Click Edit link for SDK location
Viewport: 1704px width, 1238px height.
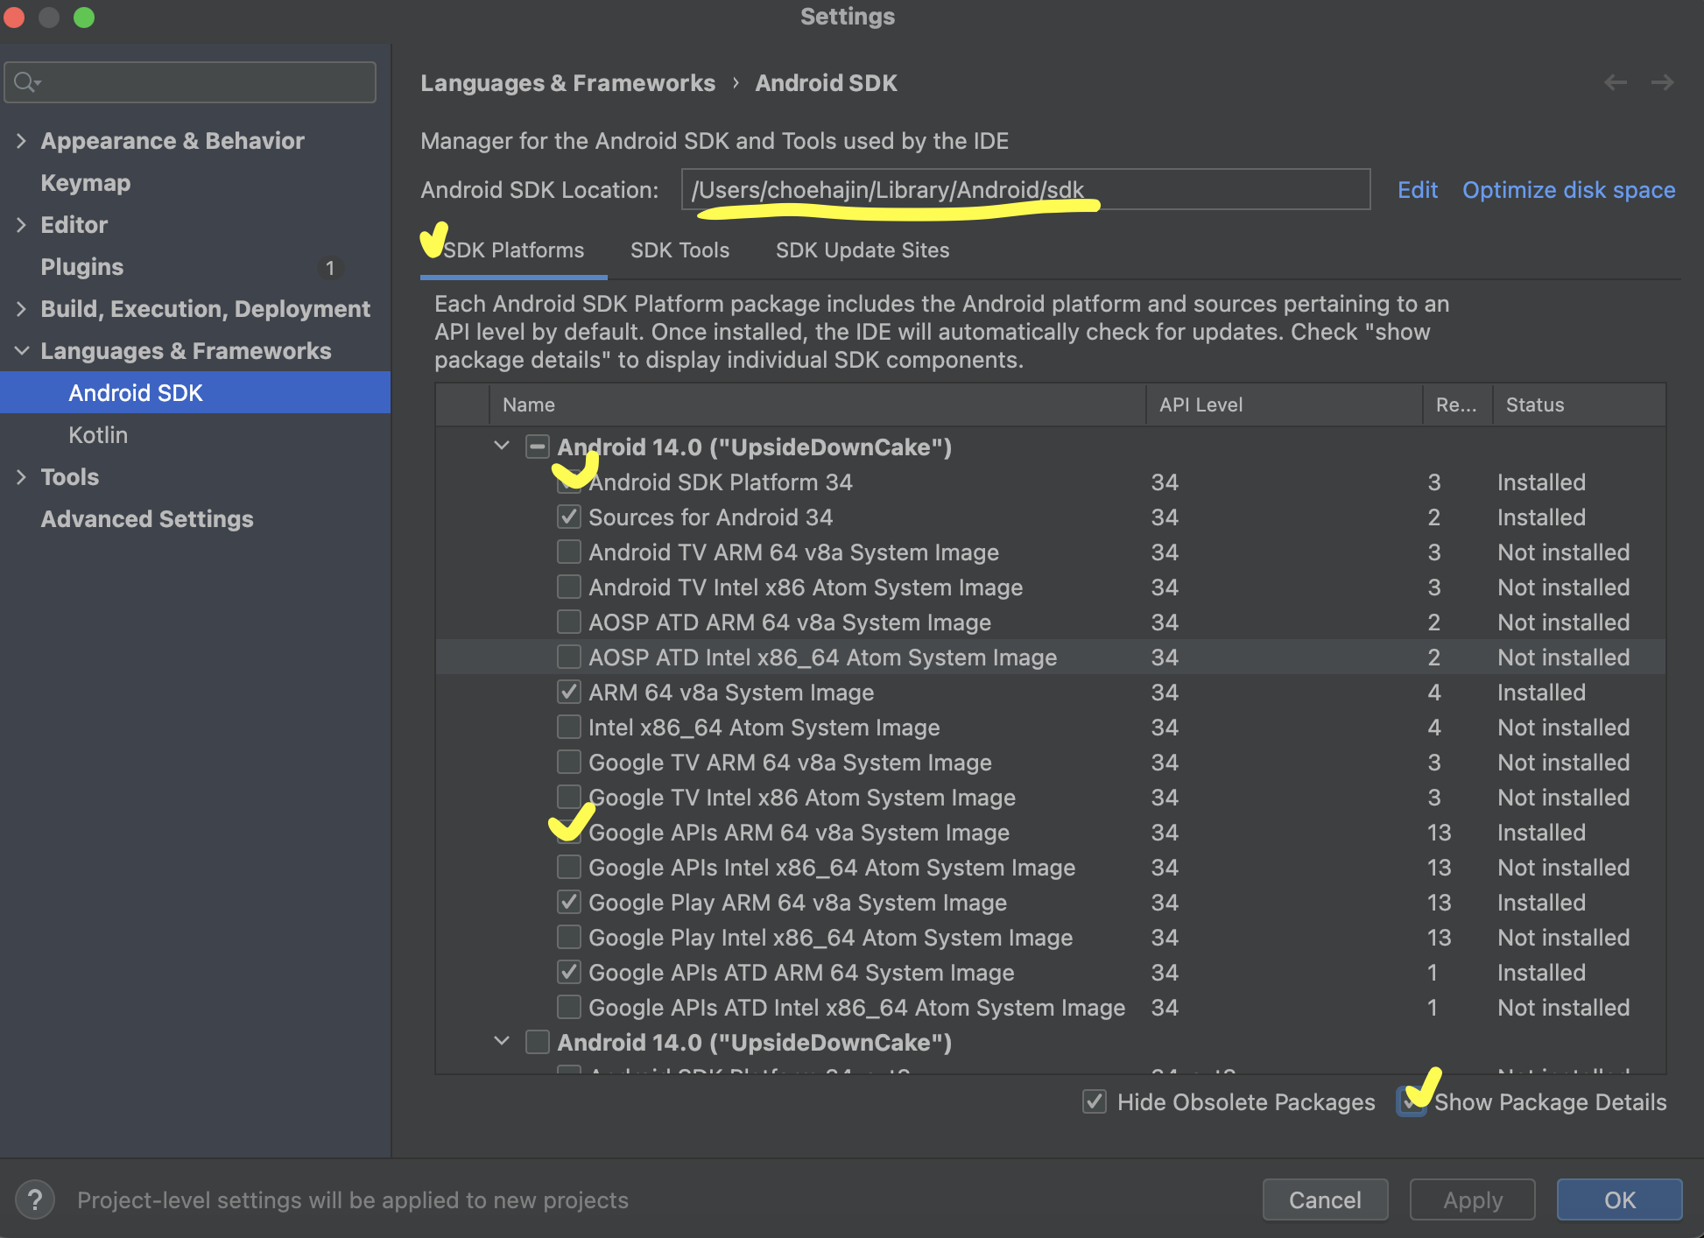coord(1418,190)
